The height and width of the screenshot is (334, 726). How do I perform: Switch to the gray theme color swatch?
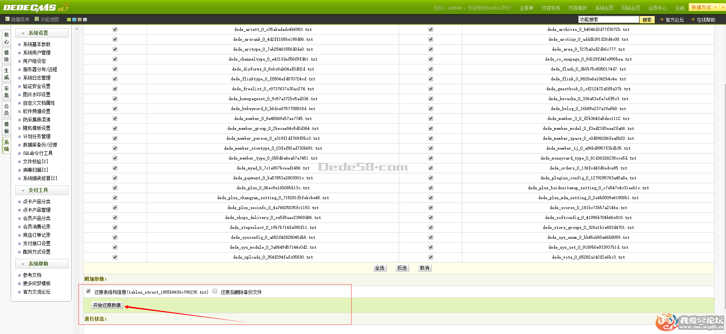pos(85,19)
